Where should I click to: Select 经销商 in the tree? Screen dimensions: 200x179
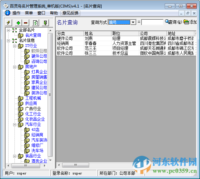pyautogui.click(x=37, y=135)
